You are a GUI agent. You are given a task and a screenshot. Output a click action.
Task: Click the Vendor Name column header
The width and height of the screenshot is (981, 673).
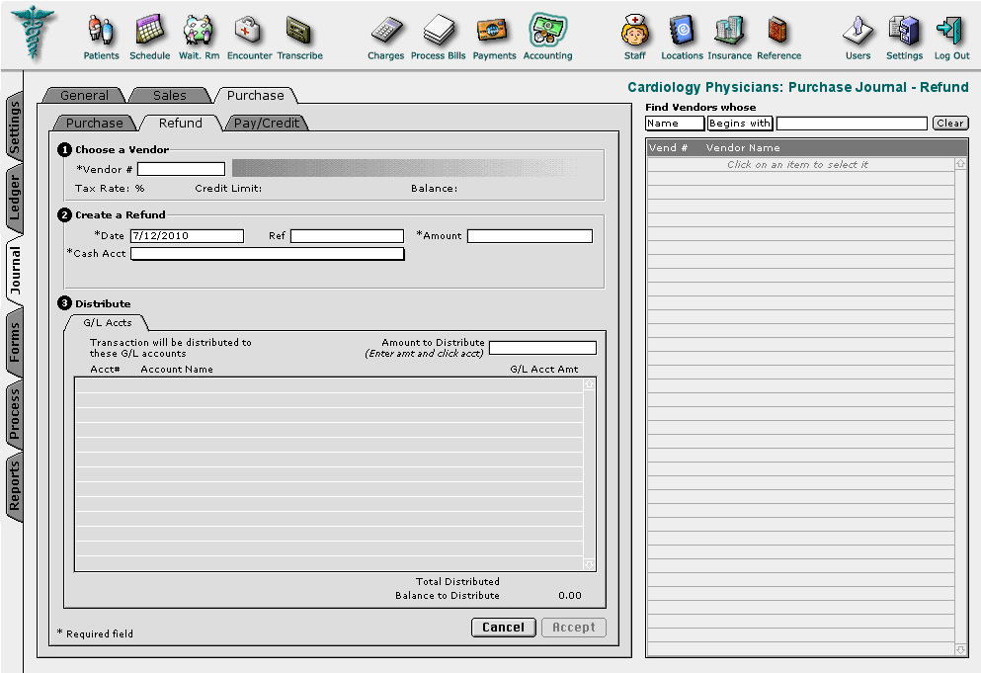(743, 148)
